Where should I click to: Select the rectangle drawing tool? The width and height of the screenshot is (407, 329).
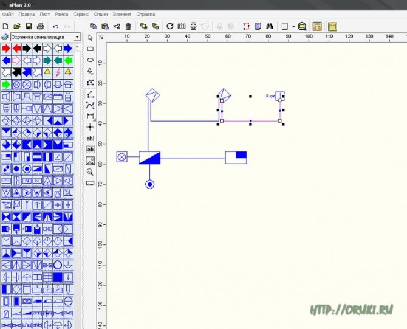point(91,49)
